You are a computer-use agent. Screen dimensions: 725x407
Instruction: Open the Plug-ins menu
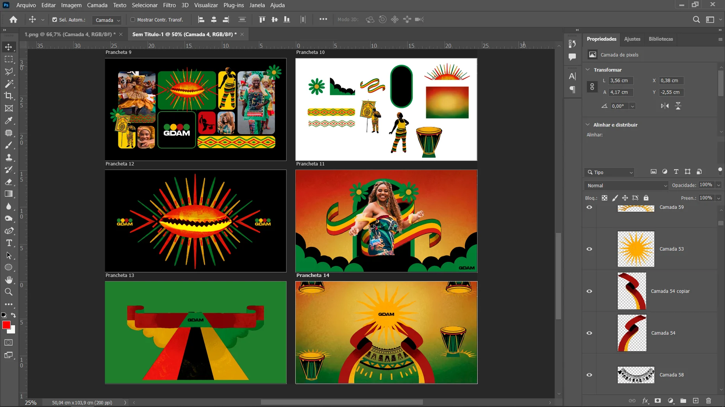coord(234,5)
